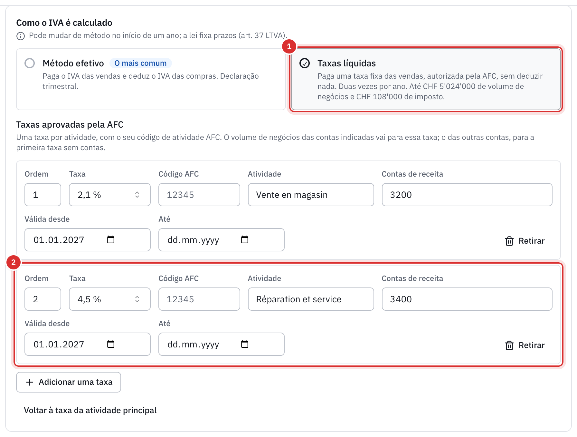Screen dimensions: 577x437
Task: Open calendar picker for rate 1 Até date
Action: [245, 239]
